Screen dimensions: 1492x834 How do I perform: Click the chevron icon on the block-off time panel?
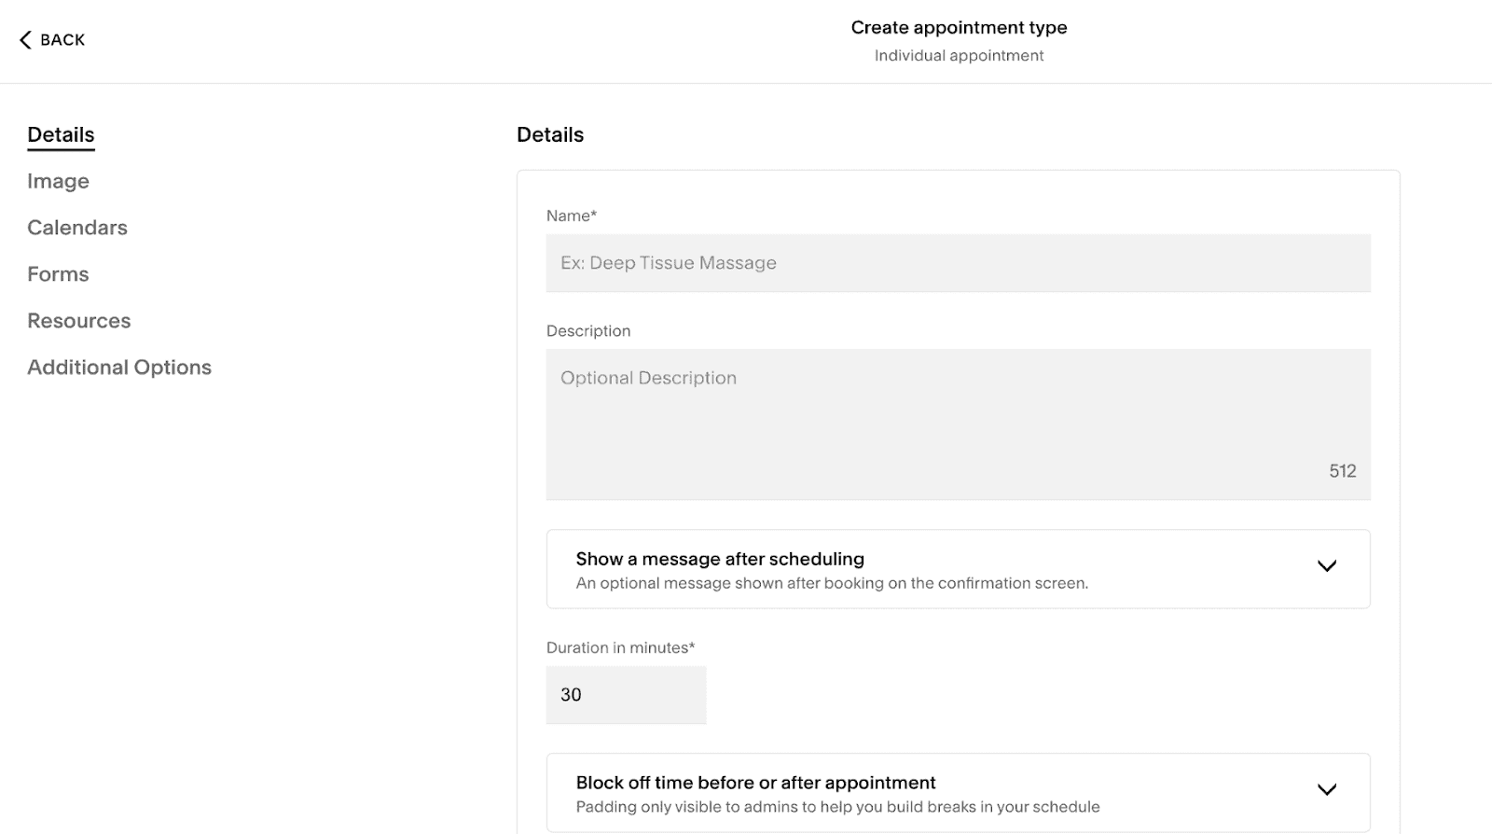click(x=1328, y=789)
